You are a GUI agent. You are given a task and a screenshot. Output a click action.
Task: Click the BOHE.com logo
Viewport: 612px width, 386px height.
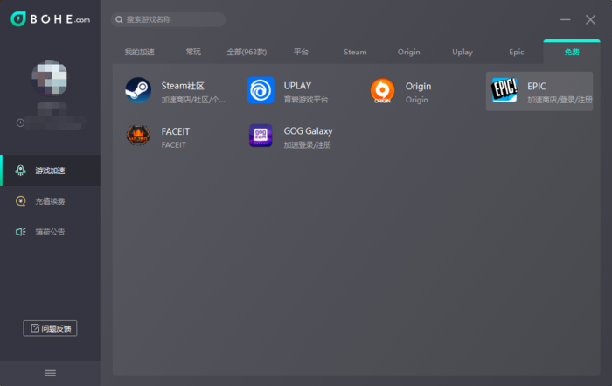[51, 18]
